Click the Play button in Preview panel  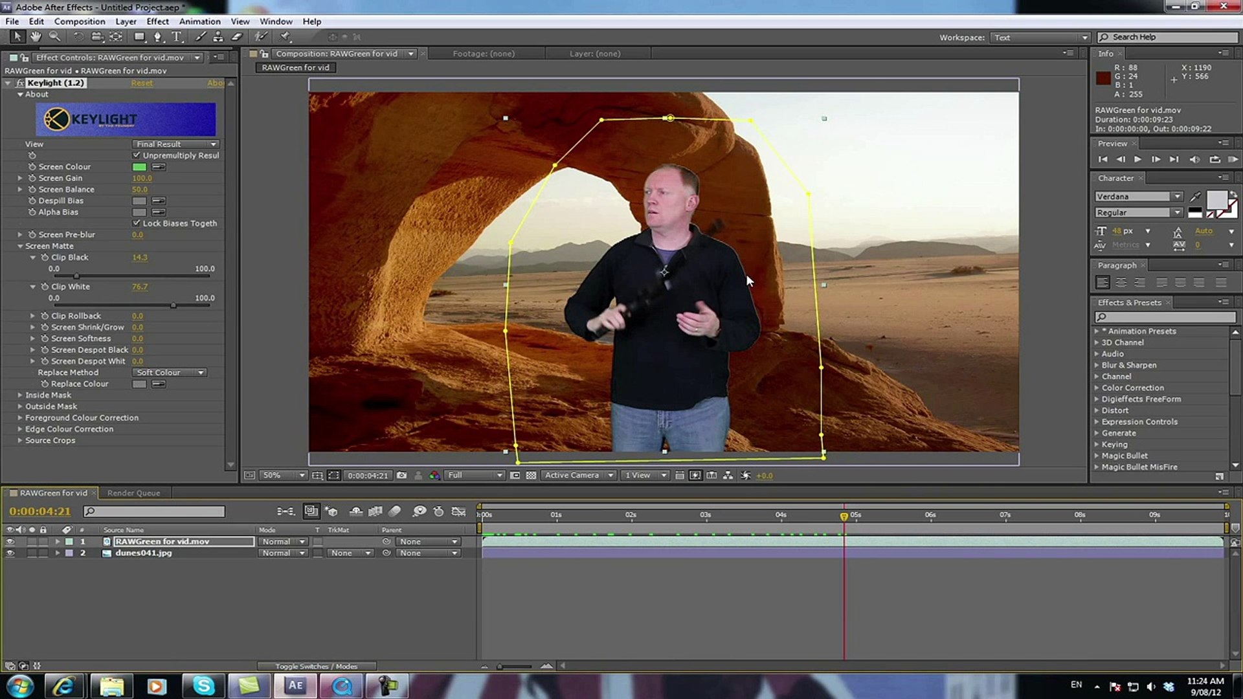coord(1137,159)
